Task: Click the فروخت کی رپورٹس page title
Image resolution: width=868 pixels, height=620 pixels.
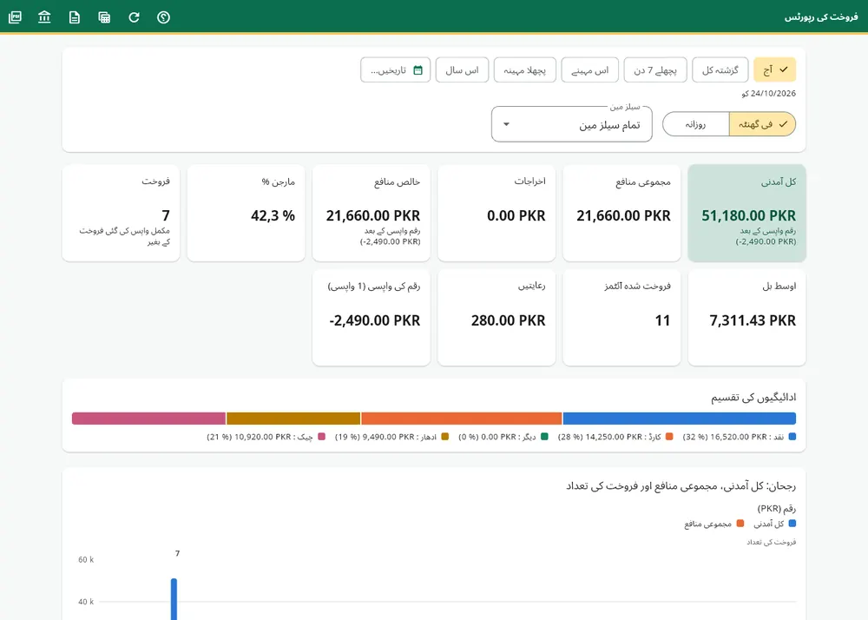Action: [821, 17]
